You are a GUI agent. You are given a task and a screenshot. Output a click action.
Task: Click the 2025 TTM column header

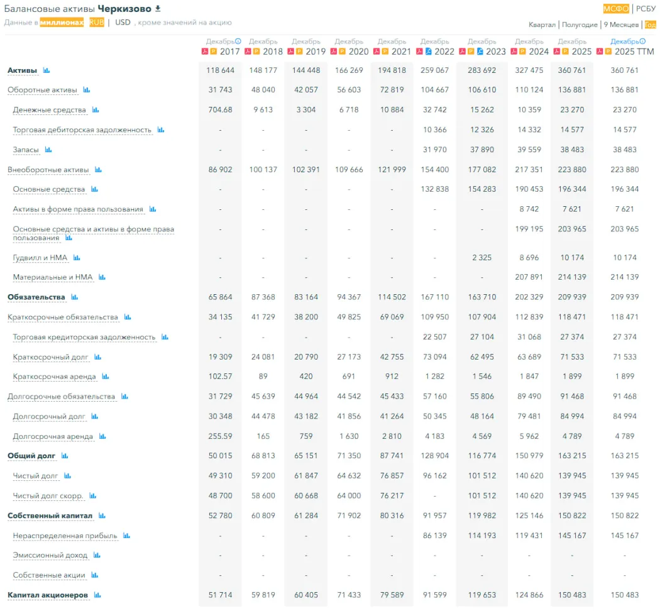tap(634, 52)
